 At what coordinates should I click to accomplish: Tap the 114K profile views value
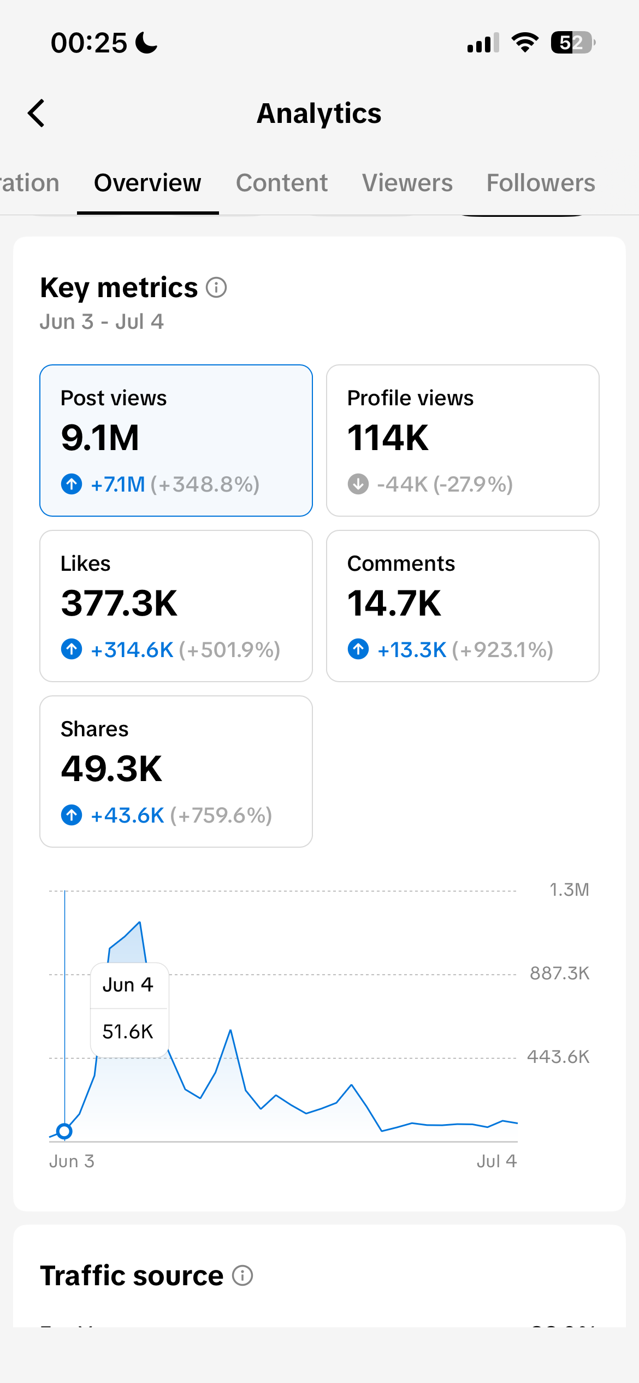388,438
